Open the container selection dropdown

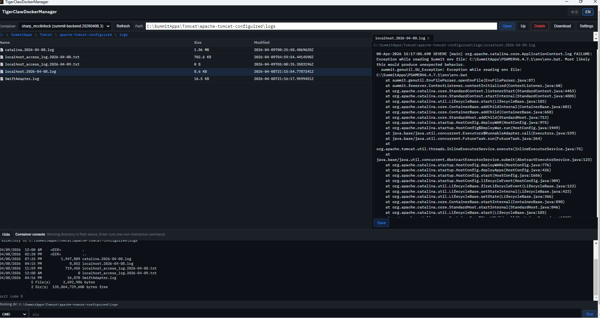point(65,26)
